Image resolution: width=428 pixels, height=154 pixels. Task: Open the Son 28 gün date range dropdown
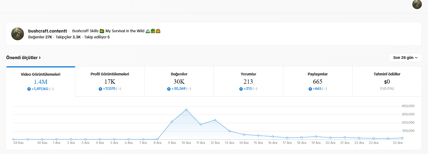click(x=405, y=58)
